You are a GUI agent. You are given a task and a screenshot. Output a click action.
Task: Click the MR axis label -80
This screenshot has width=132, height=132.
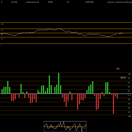coord(129,112)
